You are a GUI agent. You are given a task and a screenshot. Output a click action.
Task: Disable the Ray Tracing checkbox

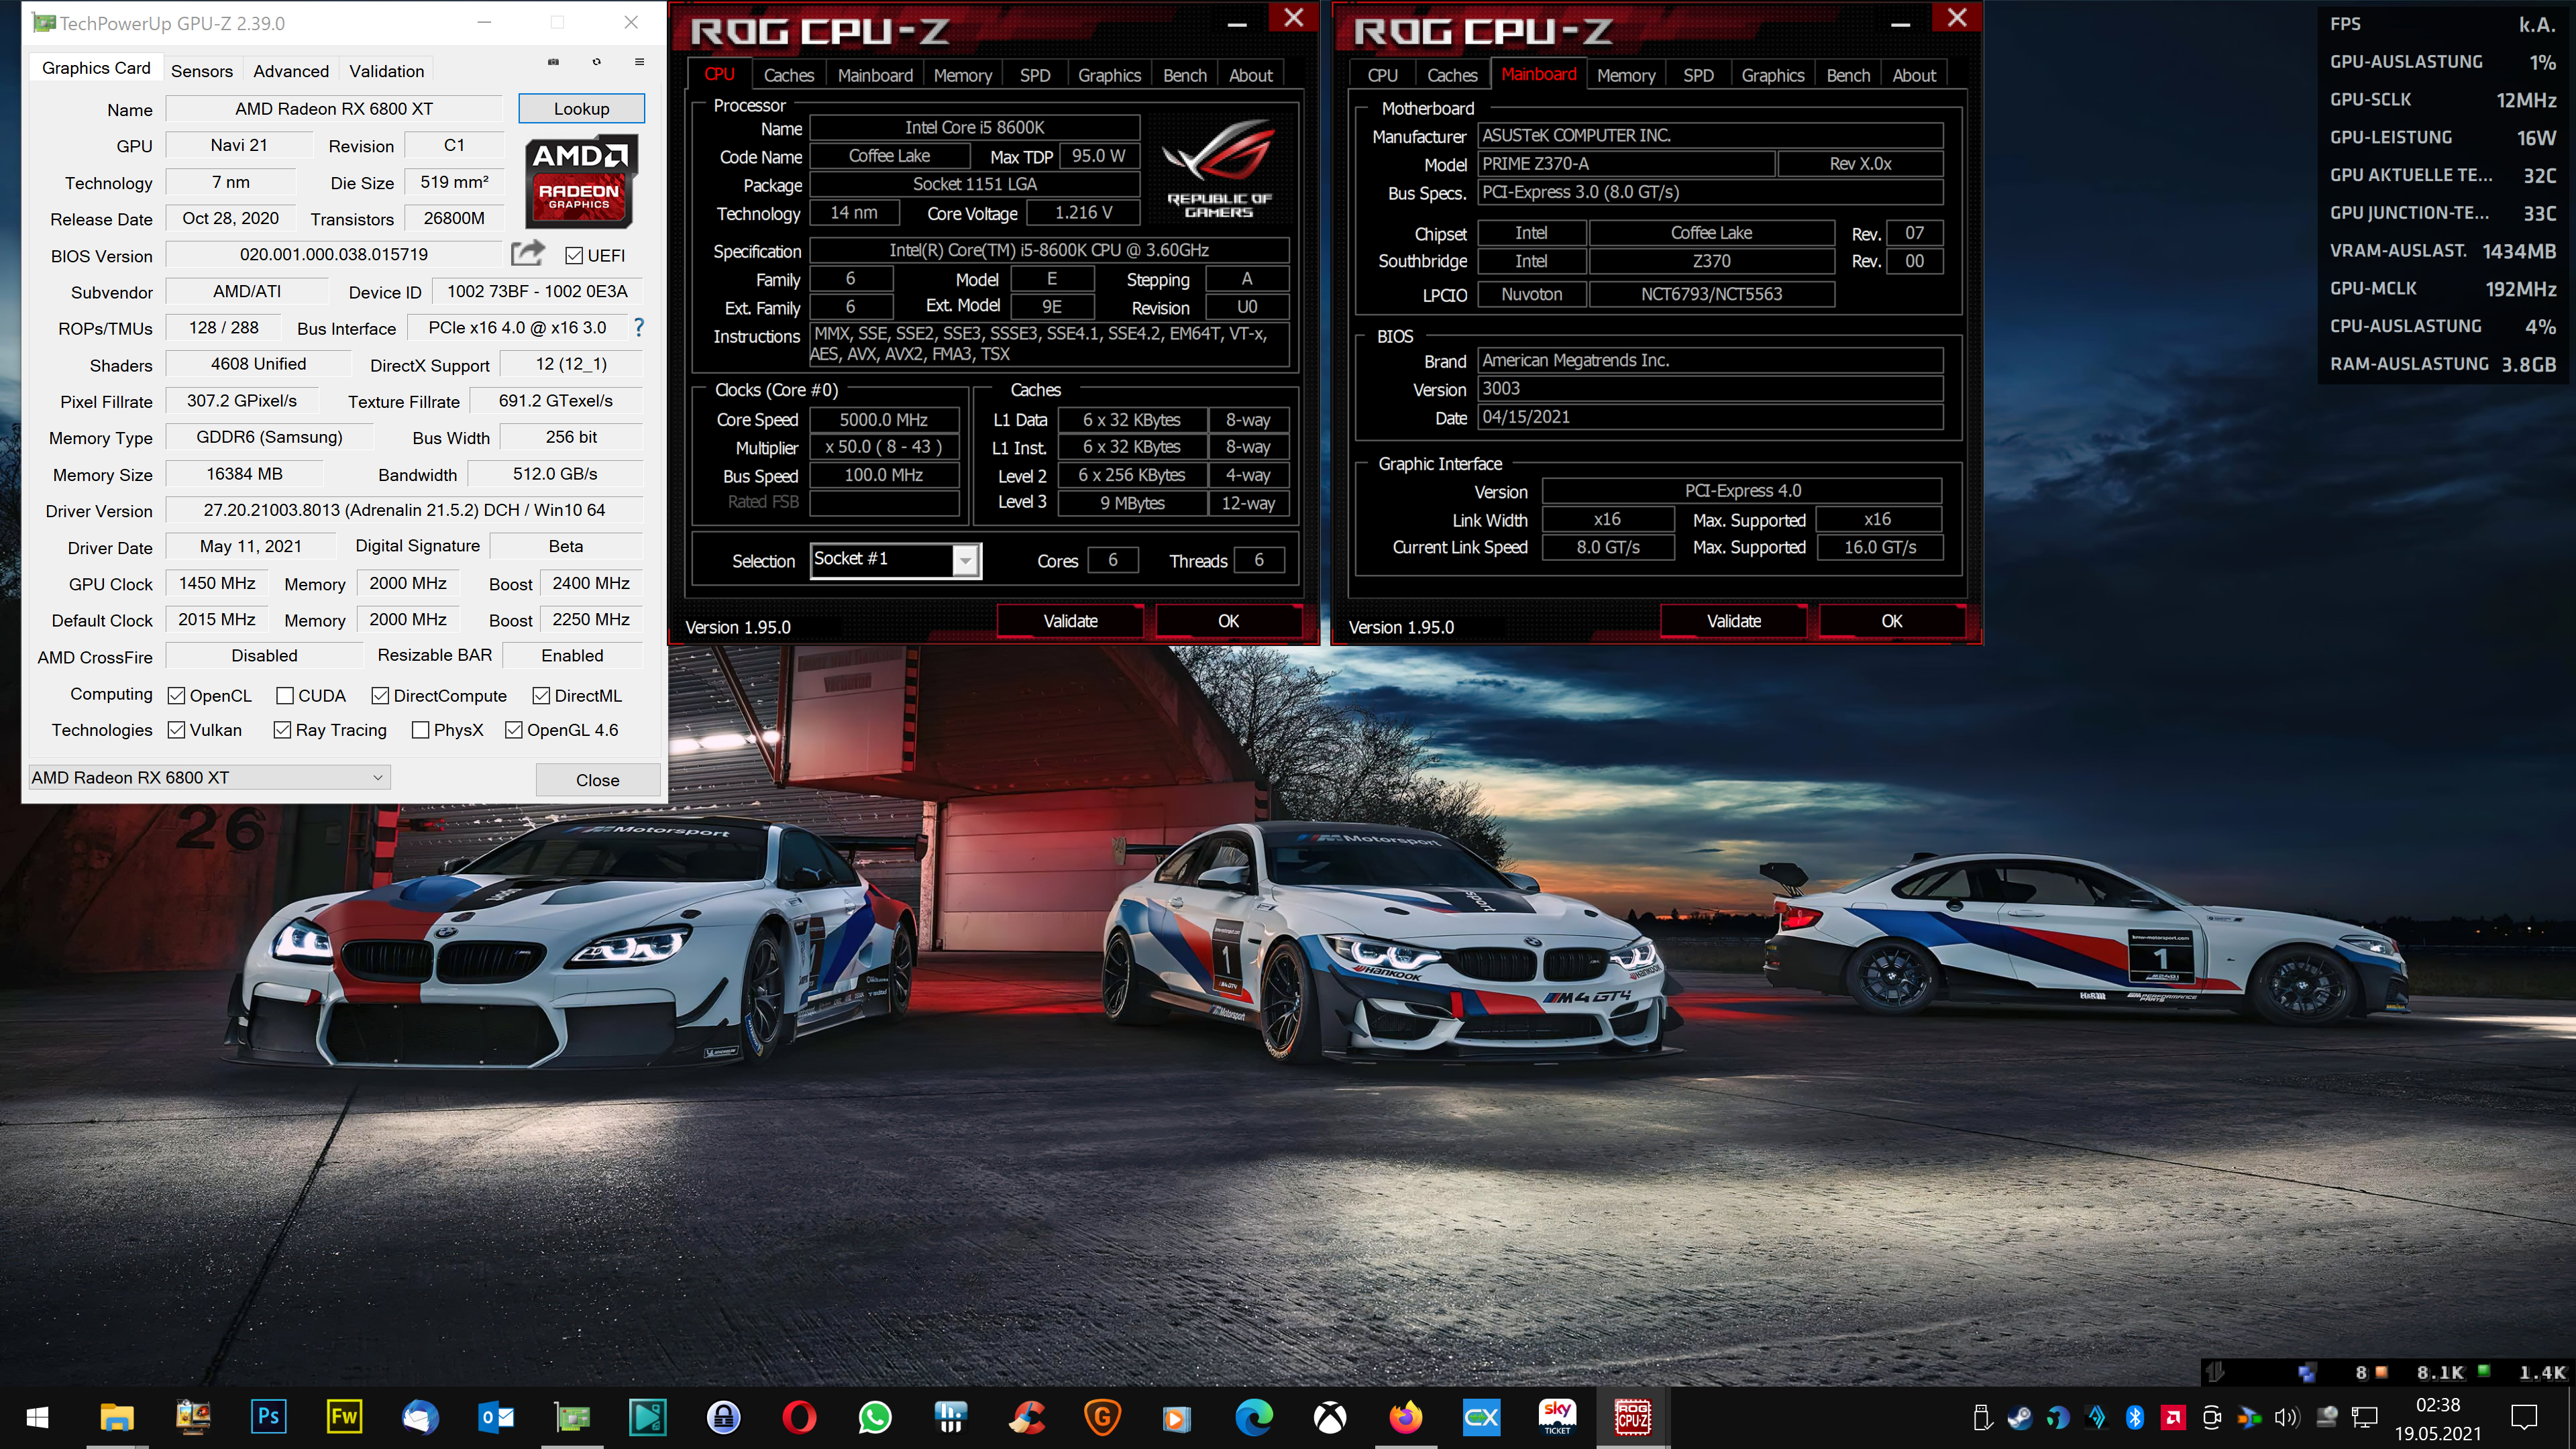[282, 730]
